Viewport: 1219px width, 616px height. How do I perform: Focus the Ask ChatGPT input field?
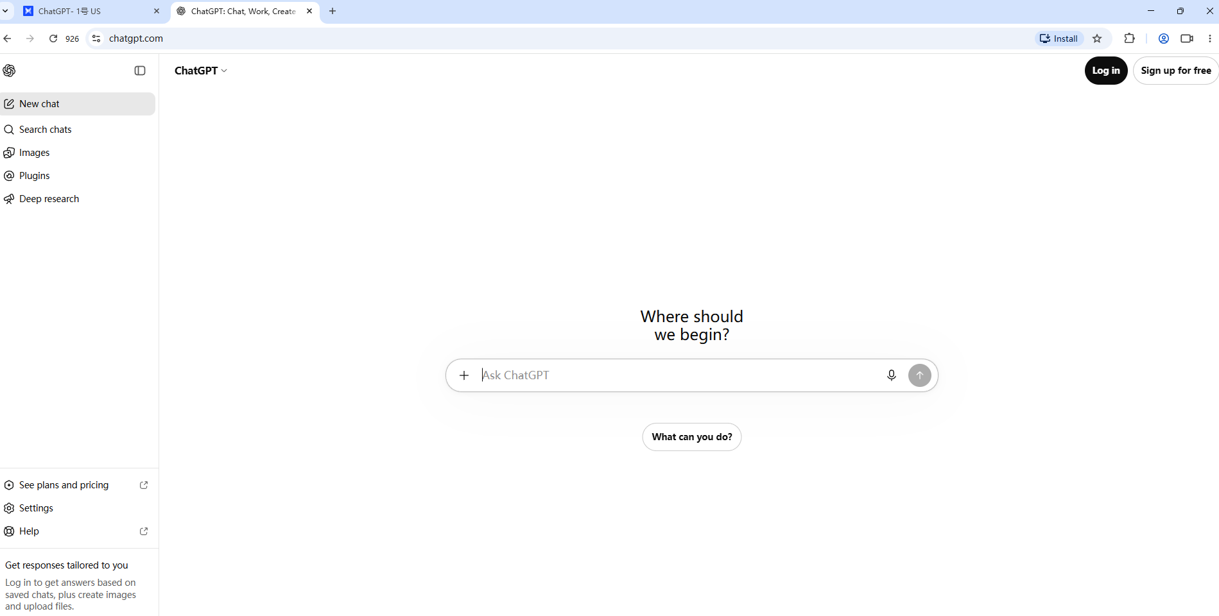[678, 375]
